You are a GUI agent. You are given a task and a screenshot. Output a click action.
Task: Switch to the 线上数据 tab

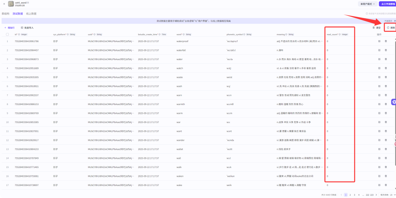[x=31, y=14]
